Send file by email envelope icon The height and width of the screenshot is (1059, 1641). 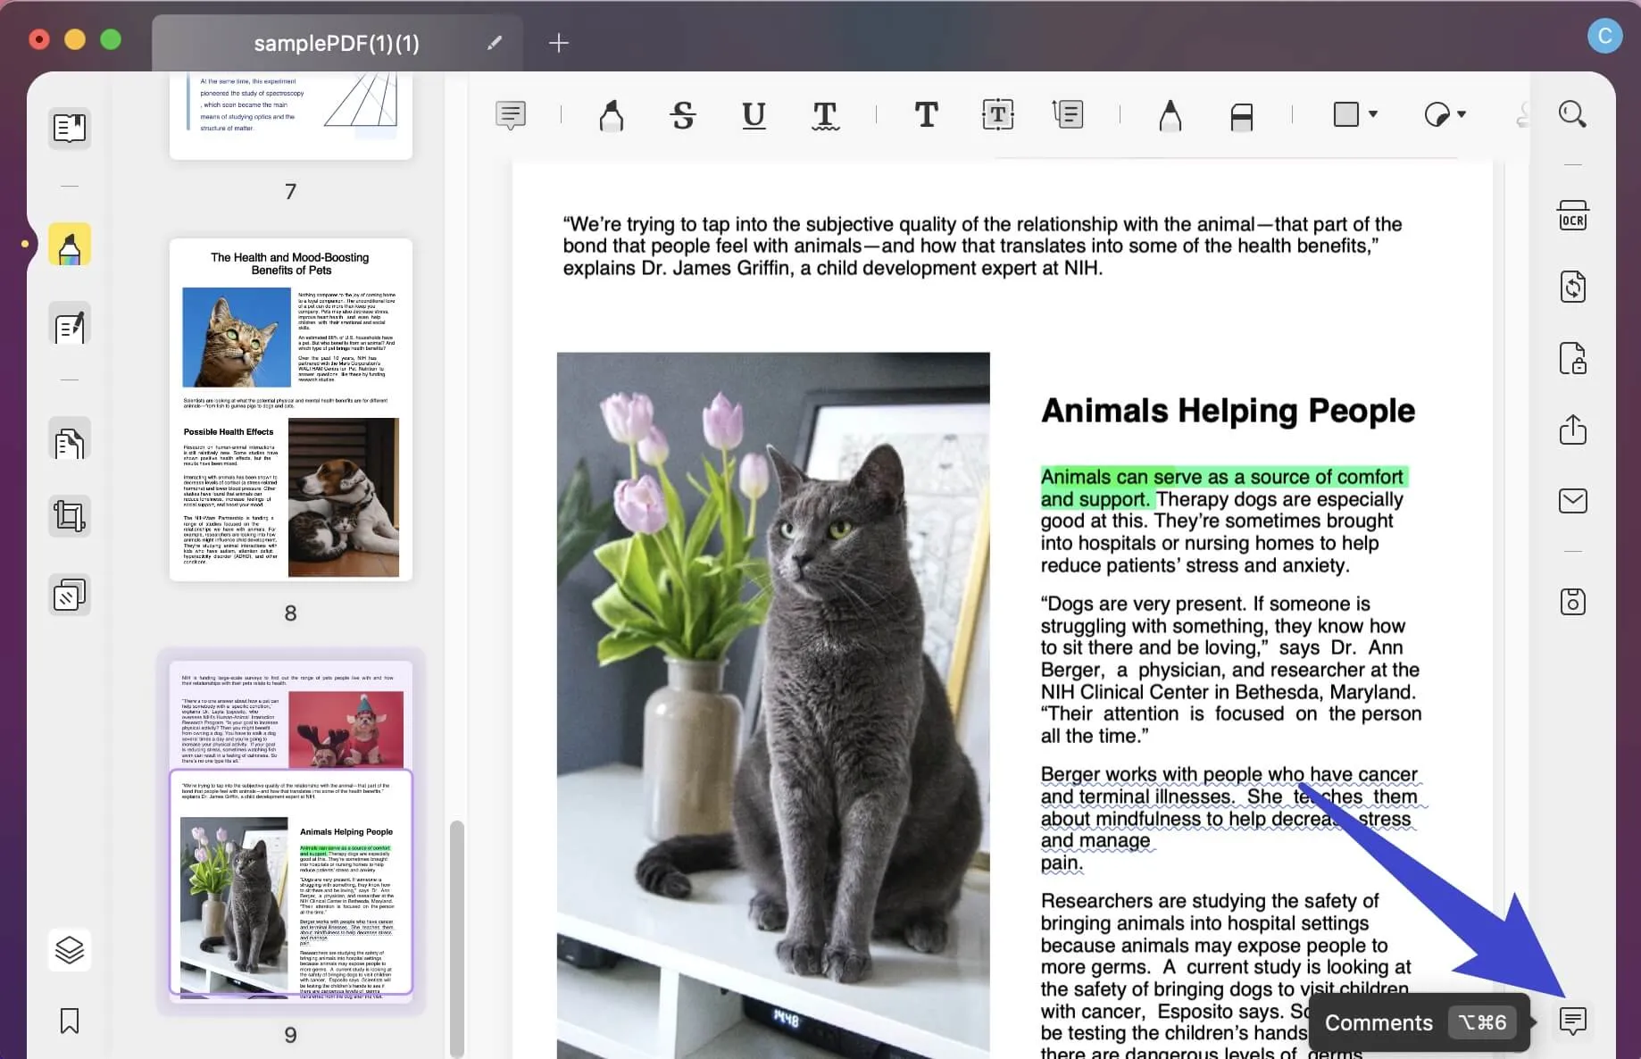[x=1572, y=501]
